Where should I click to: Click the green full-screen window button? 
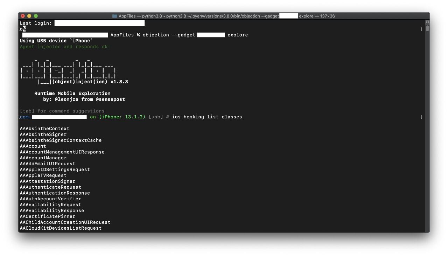tap(36, 16)
